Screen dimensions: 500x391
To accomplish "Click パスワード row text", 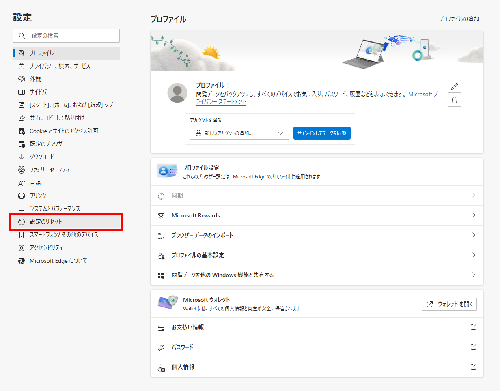I will coord(183,347).
